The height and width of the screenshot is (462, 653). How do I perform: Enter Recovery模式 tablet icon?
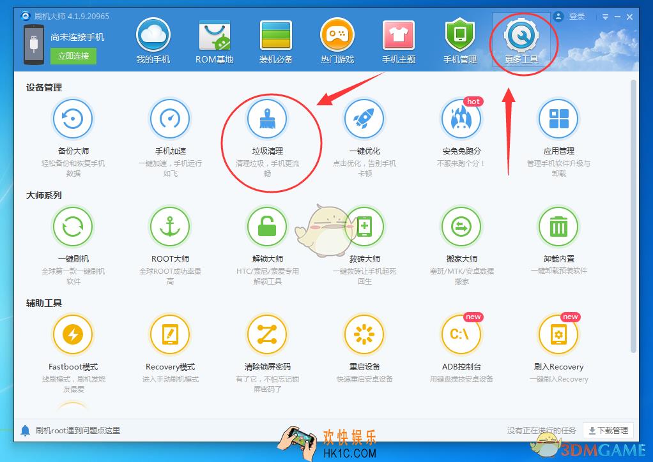170,334
